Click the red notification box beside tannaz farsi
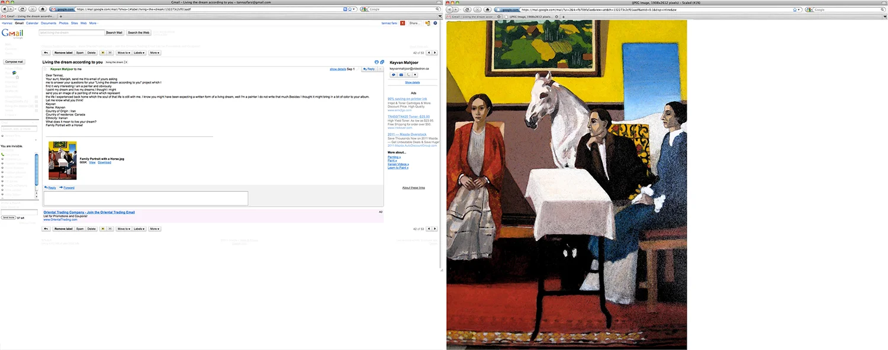 coord(403,23)
